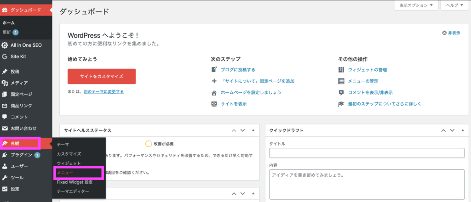Viewport: 471px width, 202px height.
Task: Move サイトヘルスステータス panel down
Action: 243,130
